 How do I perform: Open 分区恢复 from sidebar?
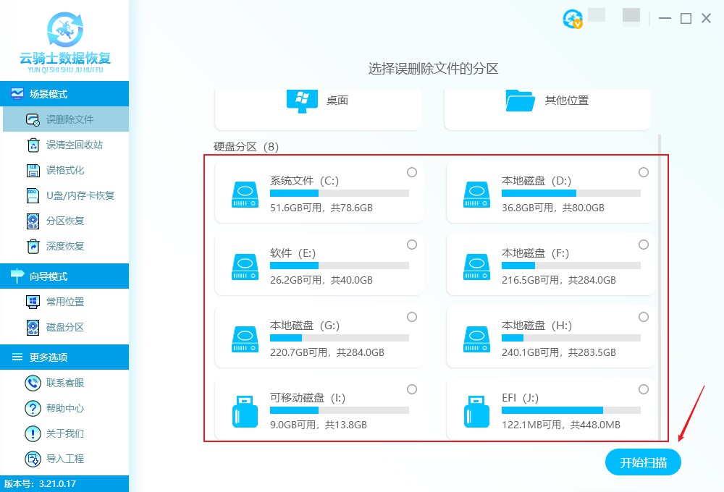(x=66, y=221)
